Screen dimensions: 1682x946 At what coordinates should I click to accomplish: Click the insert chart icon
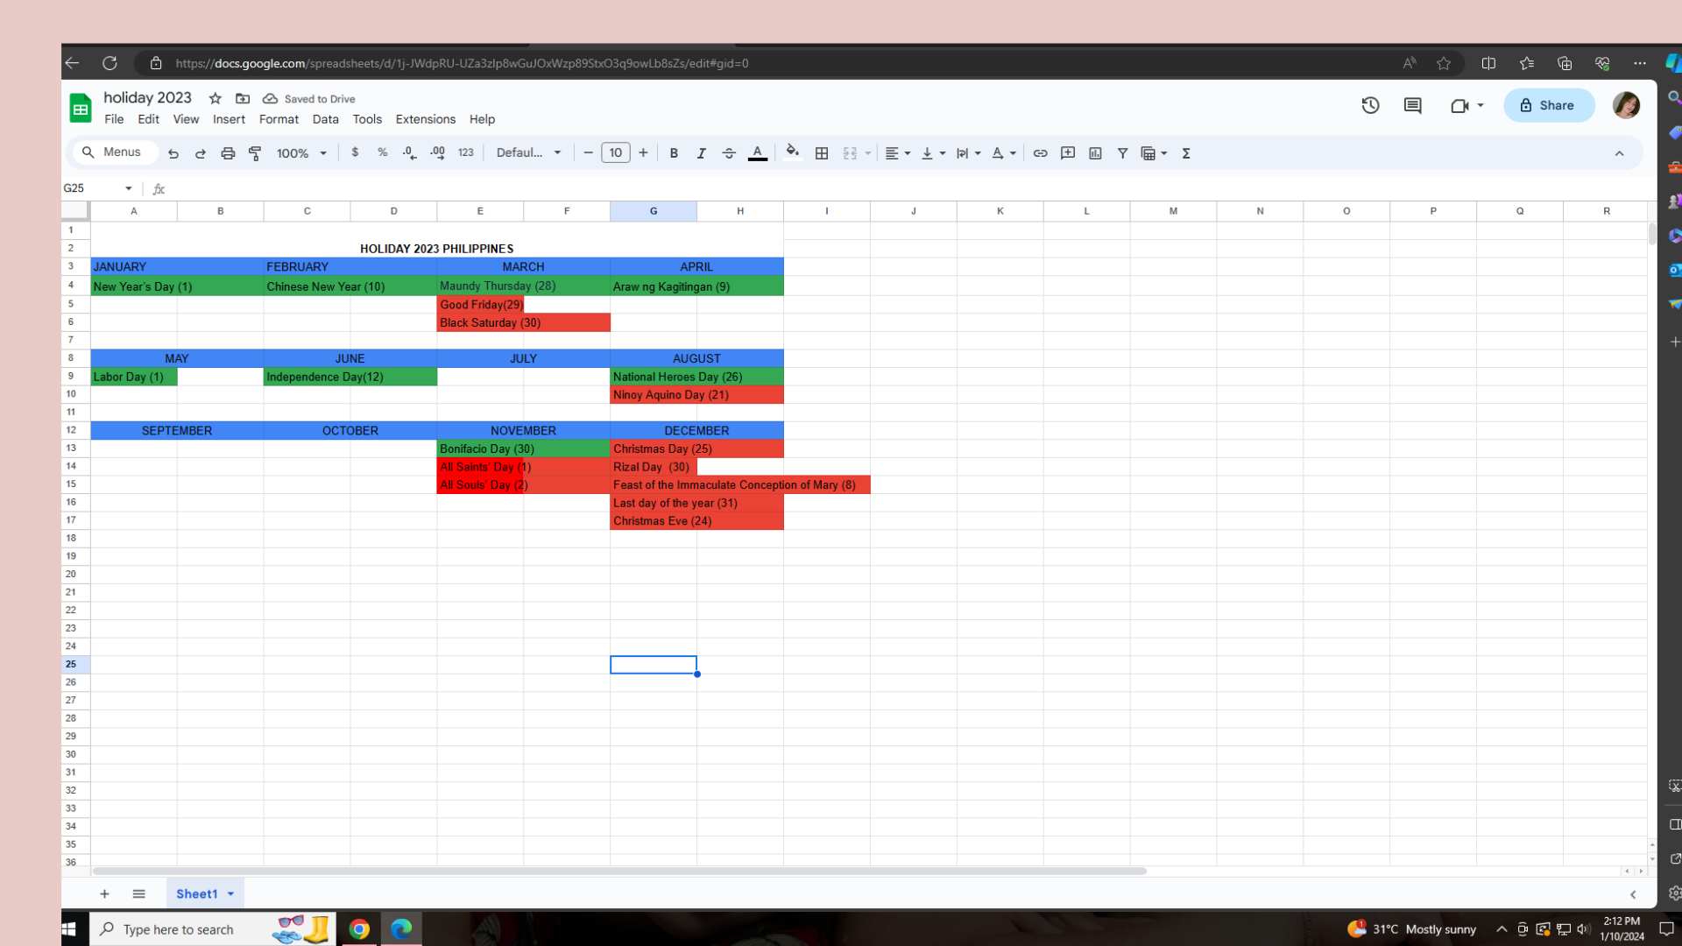(x=1095, y=153)
